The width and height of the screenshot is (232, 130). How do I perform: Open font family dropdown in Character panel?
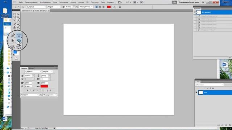click(x=40, y=71)
